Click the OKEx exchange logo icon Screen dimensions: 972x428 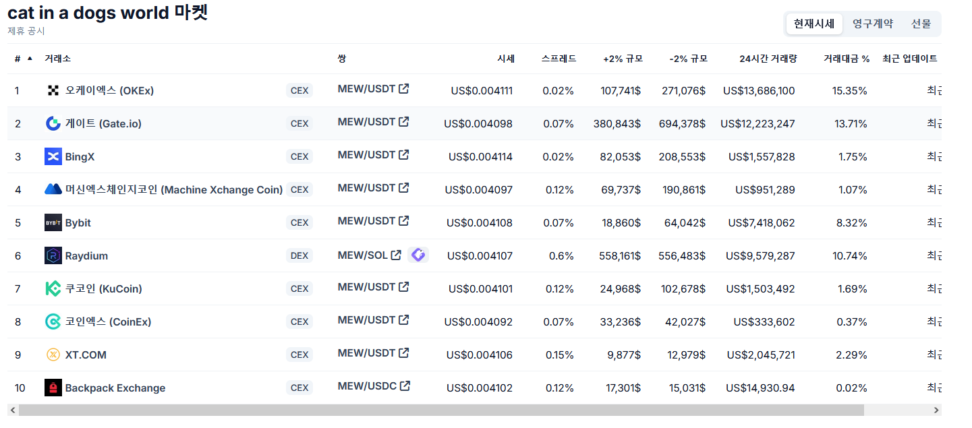coord(53,90)
